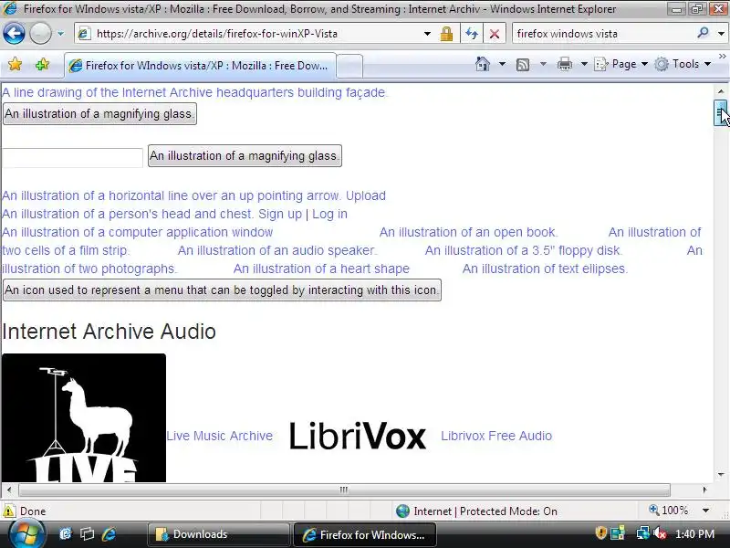Click the vertical scrollbar thumb

[721, 112]
